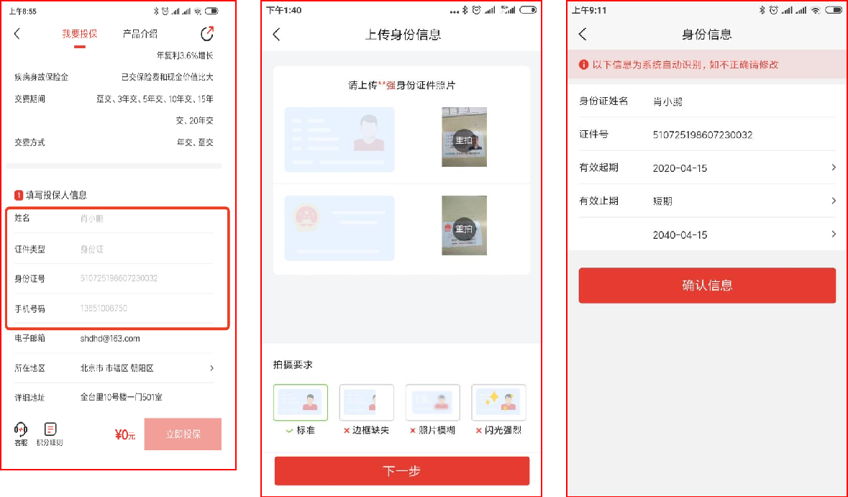Tap the back arrow on 我要投保 screen
The width and height of the screenshot is (848, 497).
coord(17,34)
